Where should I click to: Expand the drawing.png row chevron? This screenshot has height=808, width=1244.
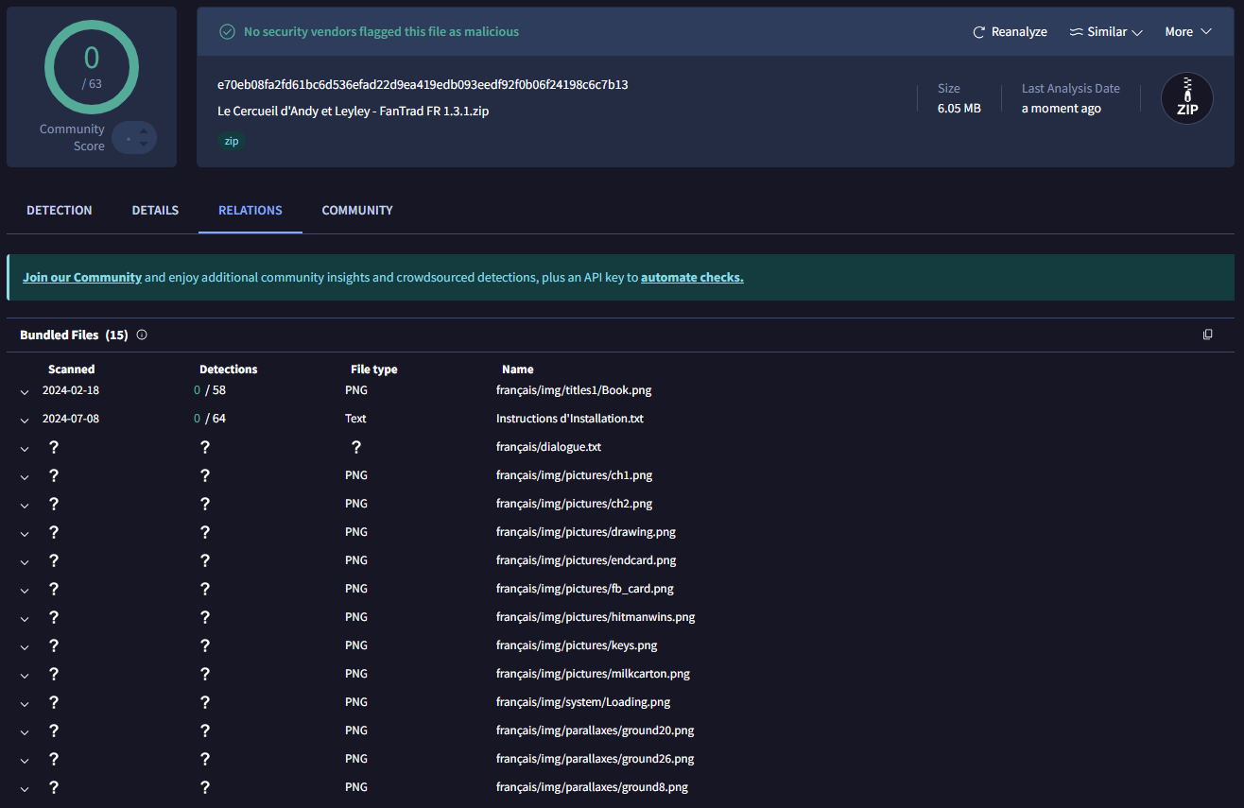tap(26, 533)
